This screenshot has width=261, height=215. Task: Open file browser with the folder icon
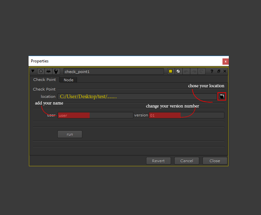click(x=222, y=96)
